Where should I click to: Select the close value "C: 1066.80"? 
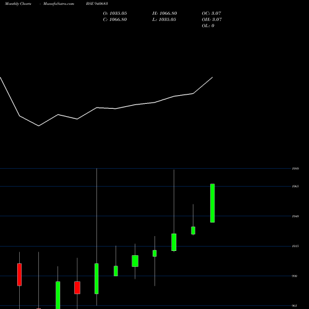[115, 20]
